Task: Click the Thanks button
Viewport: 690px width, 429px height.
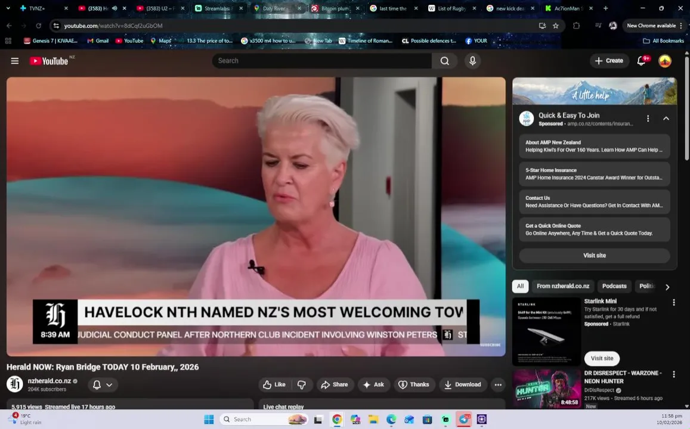Action: (x=414, y=384)
